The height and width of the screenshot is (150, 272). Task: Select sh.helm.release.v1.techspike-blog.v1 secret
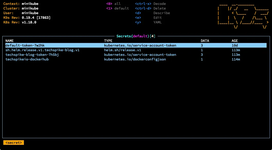136,50
